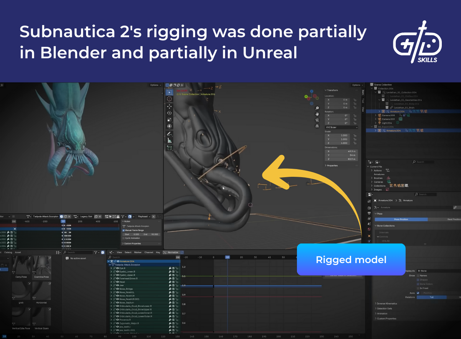
Task: Click the magnifier zoom icon beside the navigation gizmo
Action: click(x=316, y=108)
